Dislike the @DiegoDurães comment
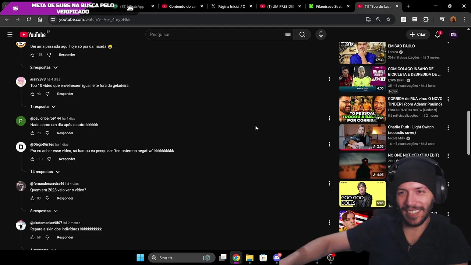This screenshot has width=471, height=265. pyautogui.click(x=49, y=159)
